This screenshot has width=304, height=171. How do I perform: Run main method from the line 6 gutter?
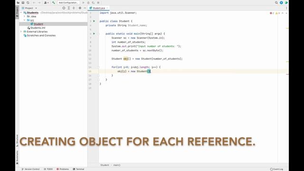pyautogui.click(x=94, y=34)
